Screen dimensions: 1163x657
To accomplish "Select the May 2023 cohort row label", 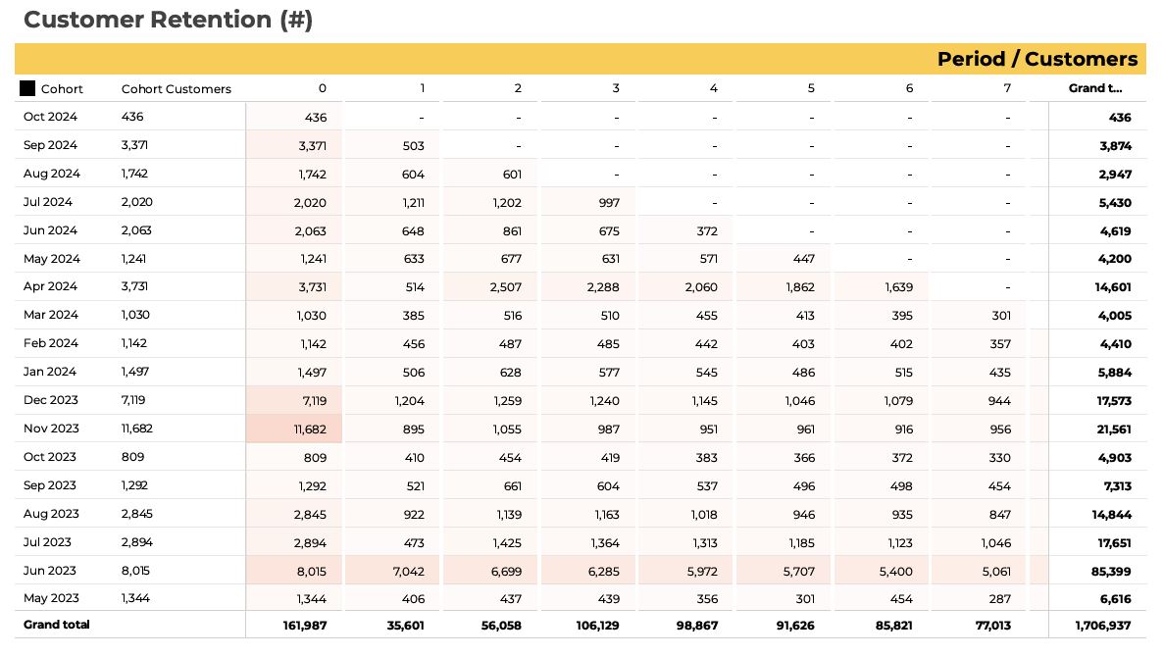I will tap(51, 598).
